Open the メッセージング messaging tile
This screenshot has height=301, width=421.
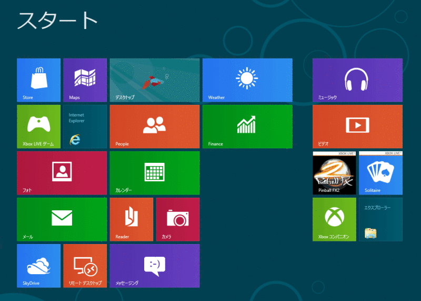(x=155, y=266)
